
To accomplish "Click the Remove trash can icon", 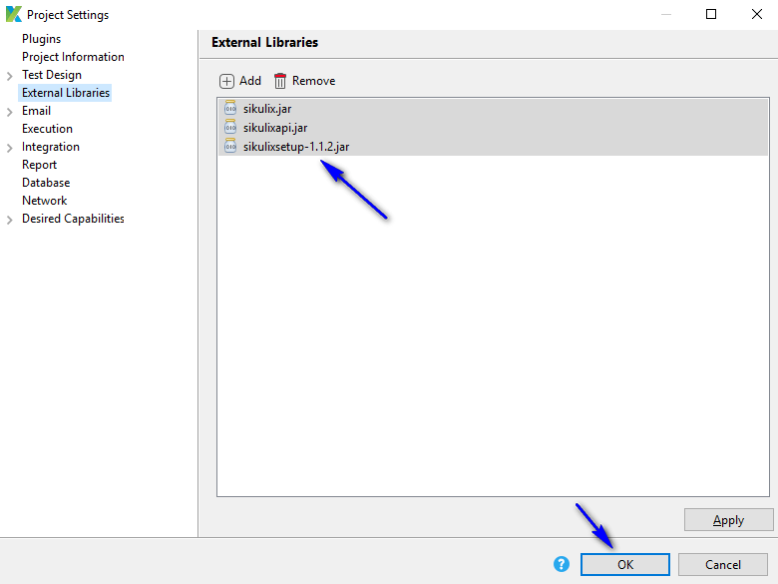I will 280,81.
